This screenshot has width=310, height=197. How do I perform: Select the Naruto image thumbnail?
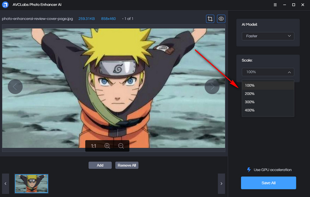pos(31,183)
